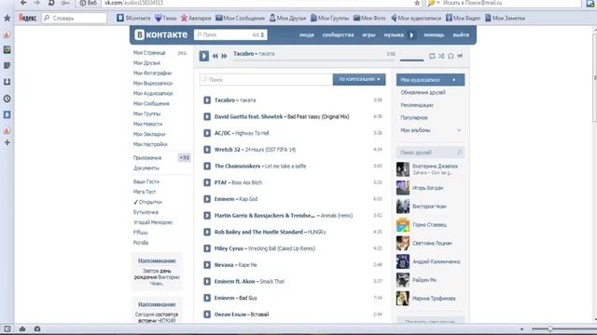Click the VK header search field
597x335 pixels.
click(230, 34)
